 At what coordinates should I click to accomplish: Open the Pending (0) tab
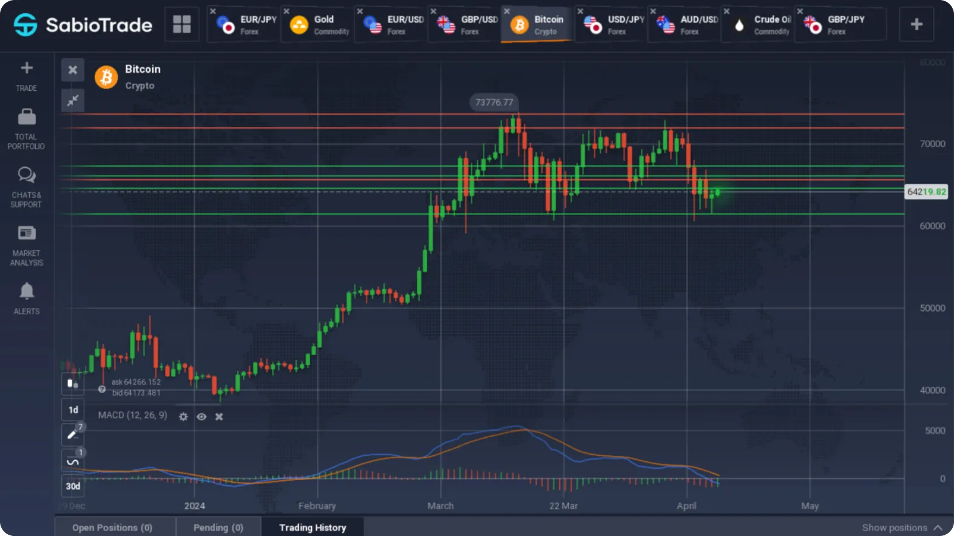pyautogui.click(x=218, y=528)
